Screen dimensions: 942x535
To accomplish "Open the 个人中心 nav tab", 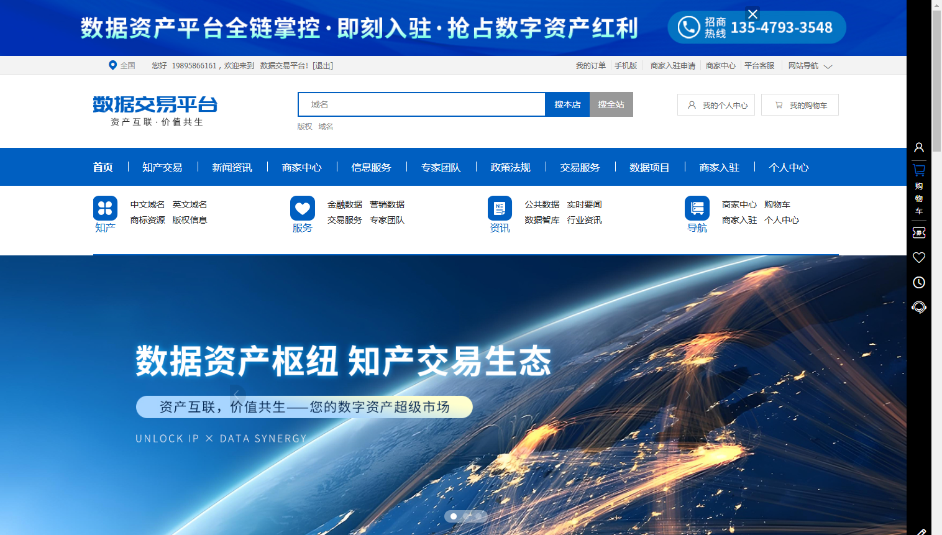I will (x=789, y=167).
